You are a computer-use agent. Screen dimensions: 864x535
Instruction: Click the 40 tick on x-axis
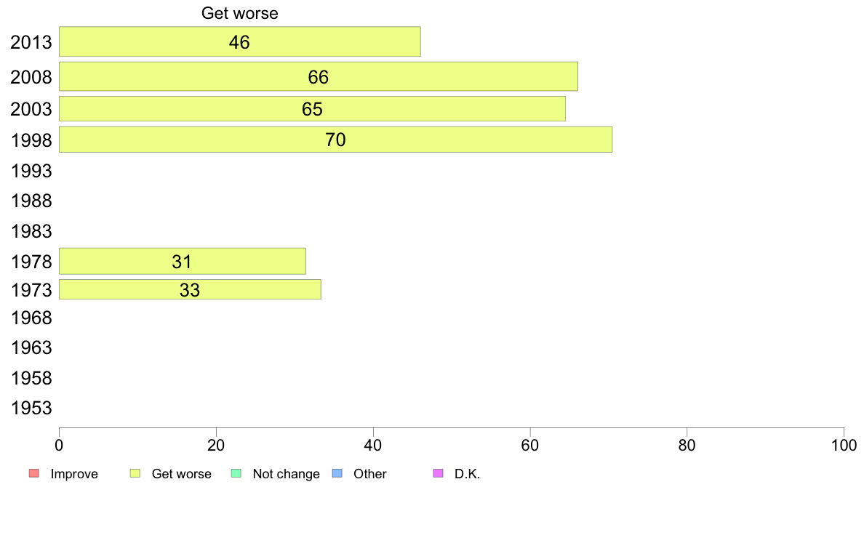coord(373,445)
